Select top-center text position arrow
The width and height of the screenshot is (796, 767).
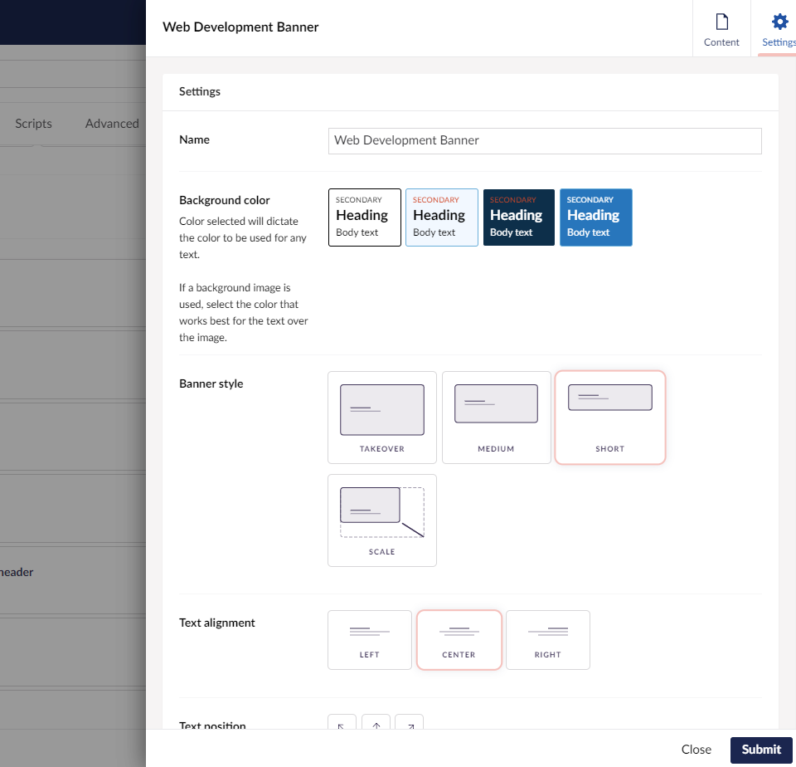click(376, 722)
